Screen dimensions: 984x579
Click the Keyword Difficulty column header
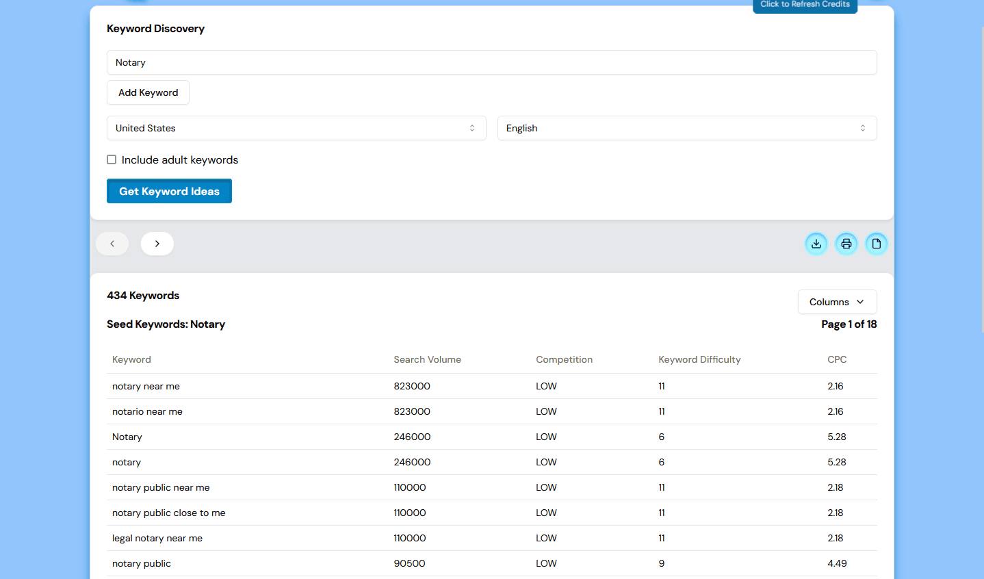699,359
